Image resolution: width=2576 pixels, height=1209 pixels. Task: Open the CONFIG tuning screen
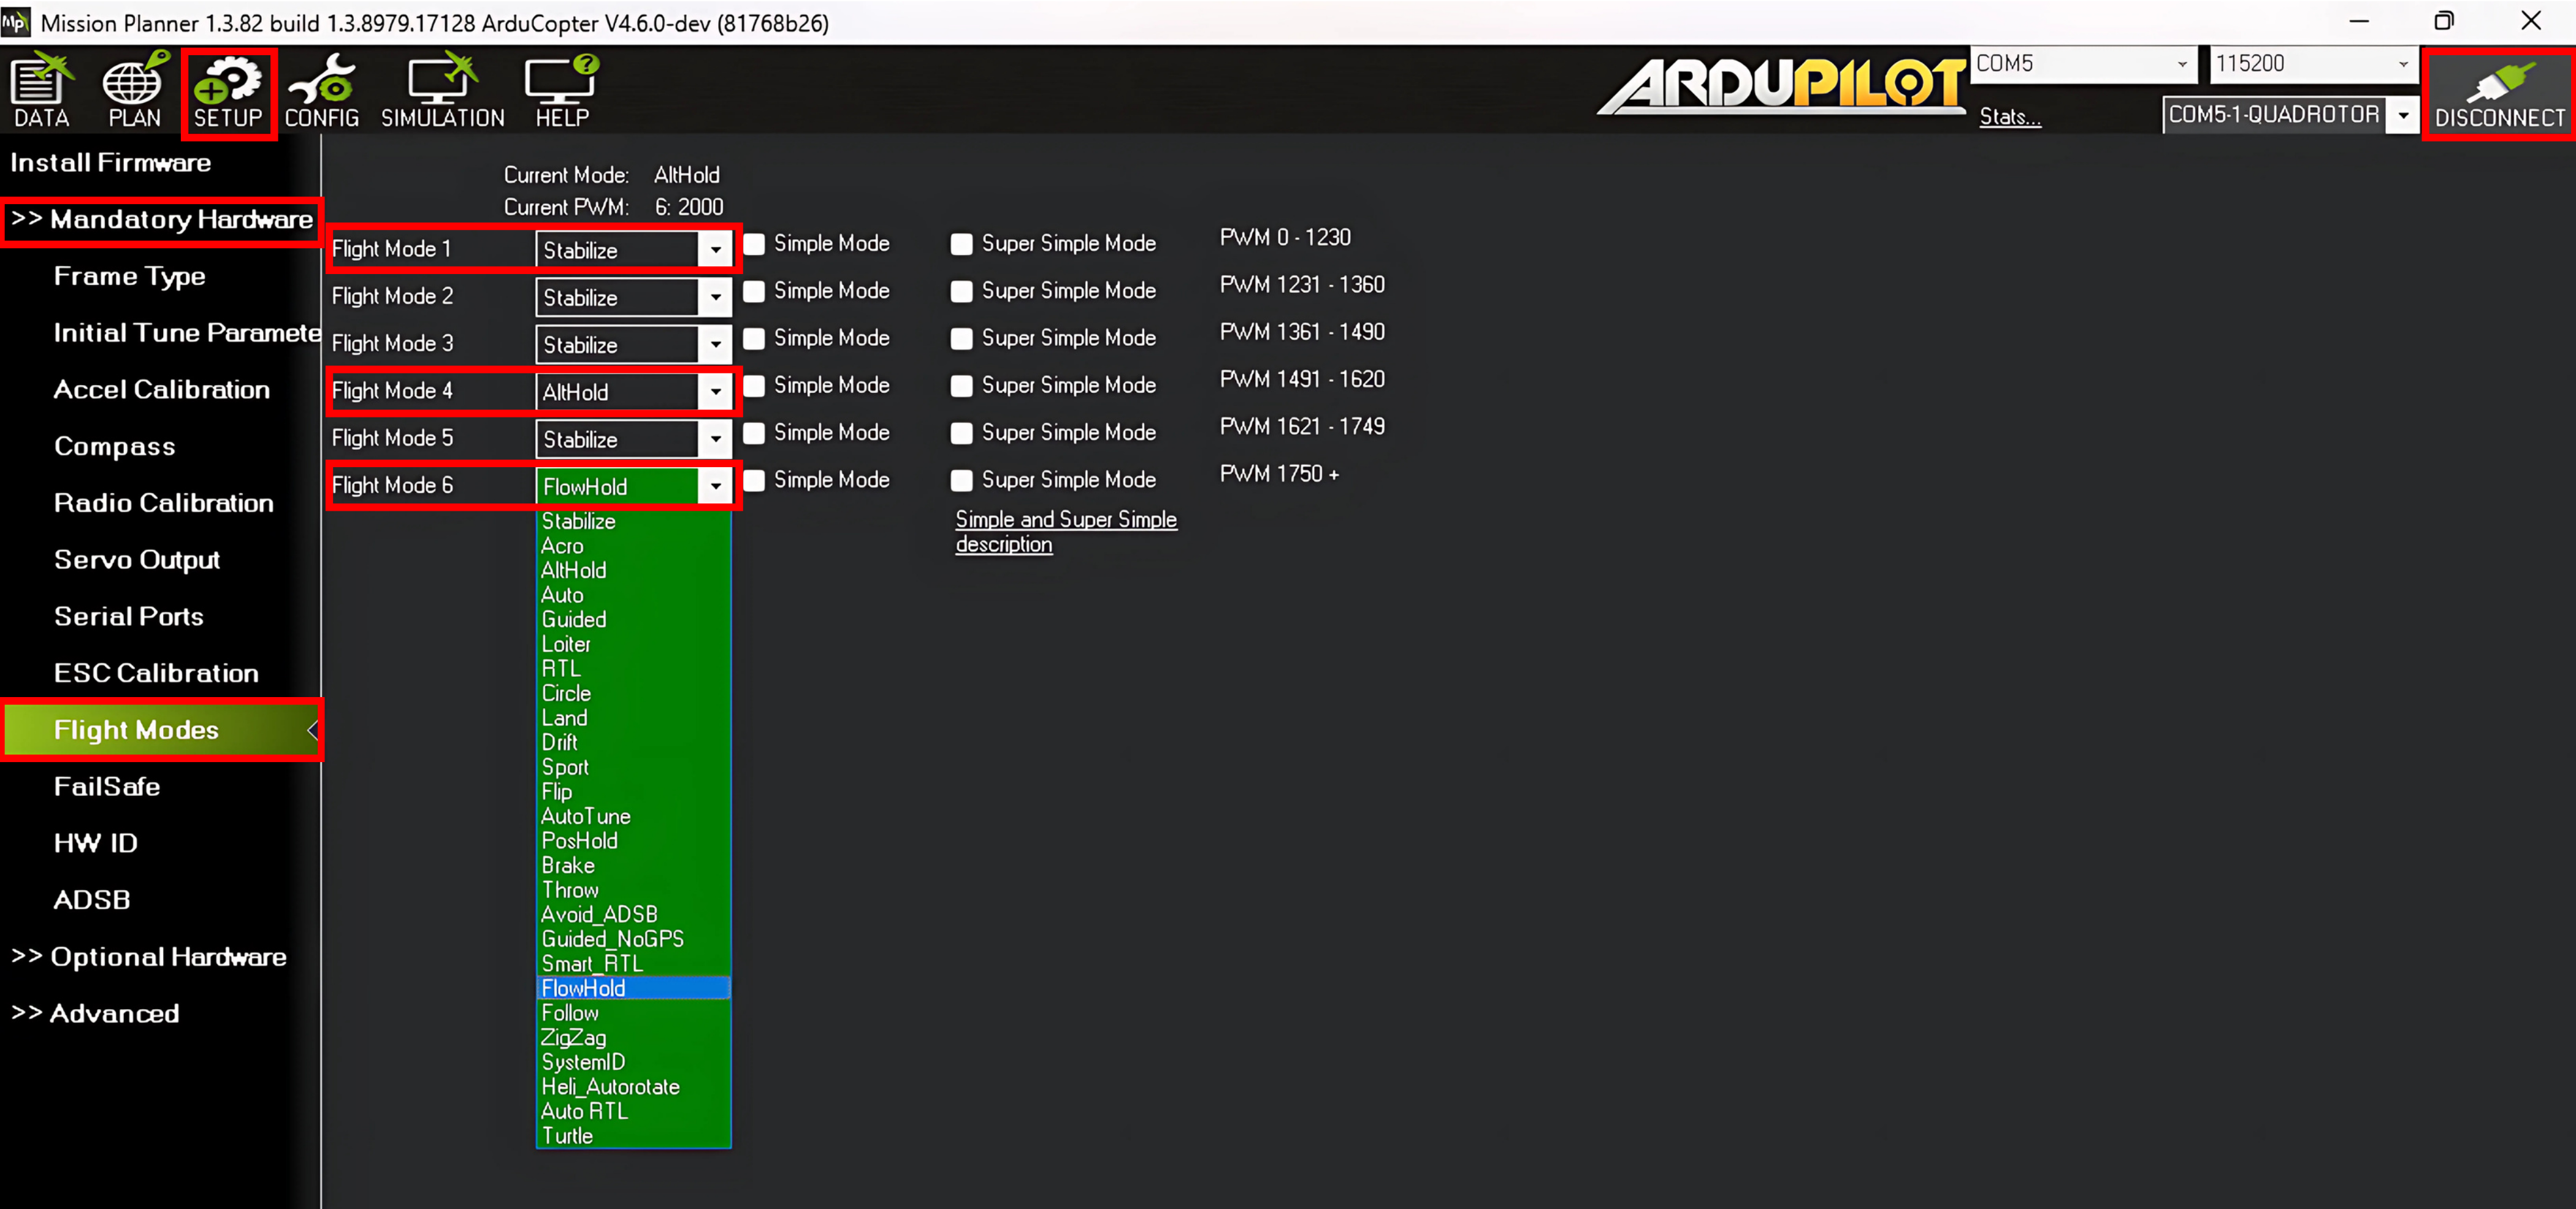(321, 91)
